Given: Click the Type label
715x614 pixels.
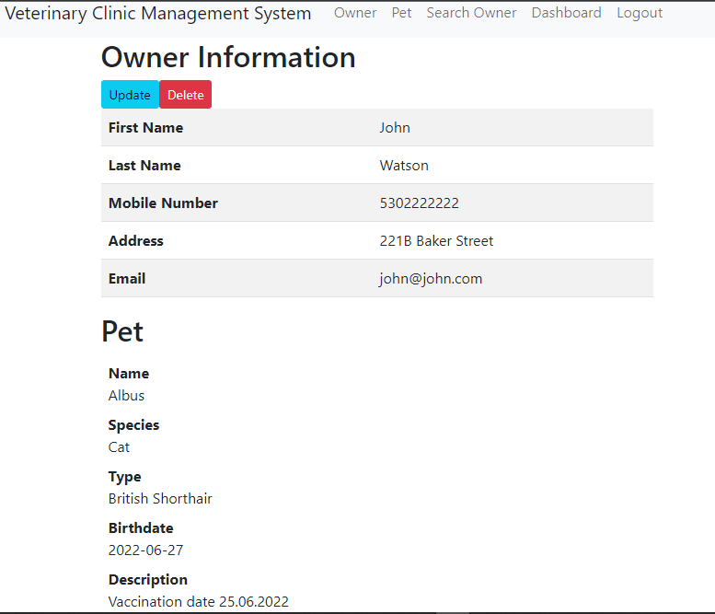Looking at the screenshot, I should (x=124, y=477).
